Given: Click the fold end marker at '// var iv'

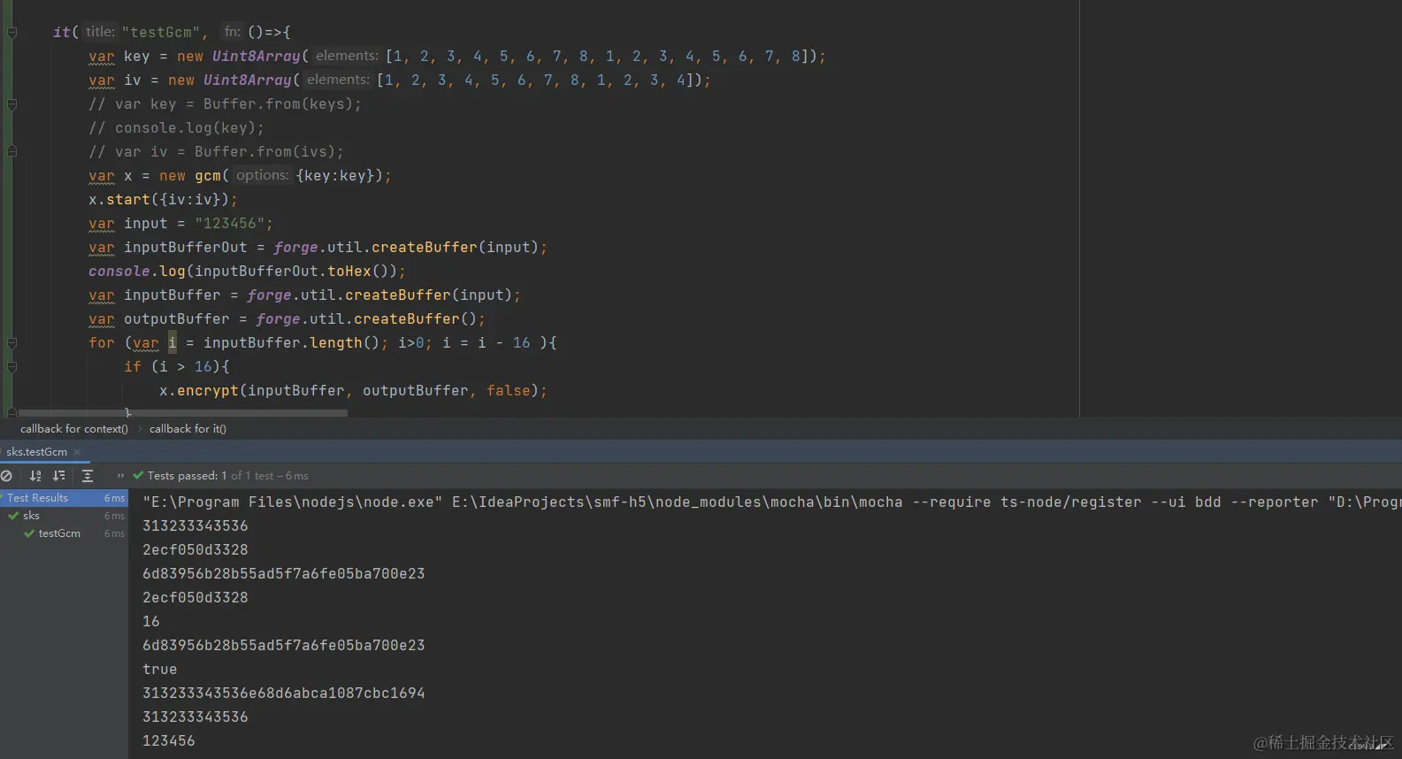Looking at the screenshot, I should coord(11,152).
